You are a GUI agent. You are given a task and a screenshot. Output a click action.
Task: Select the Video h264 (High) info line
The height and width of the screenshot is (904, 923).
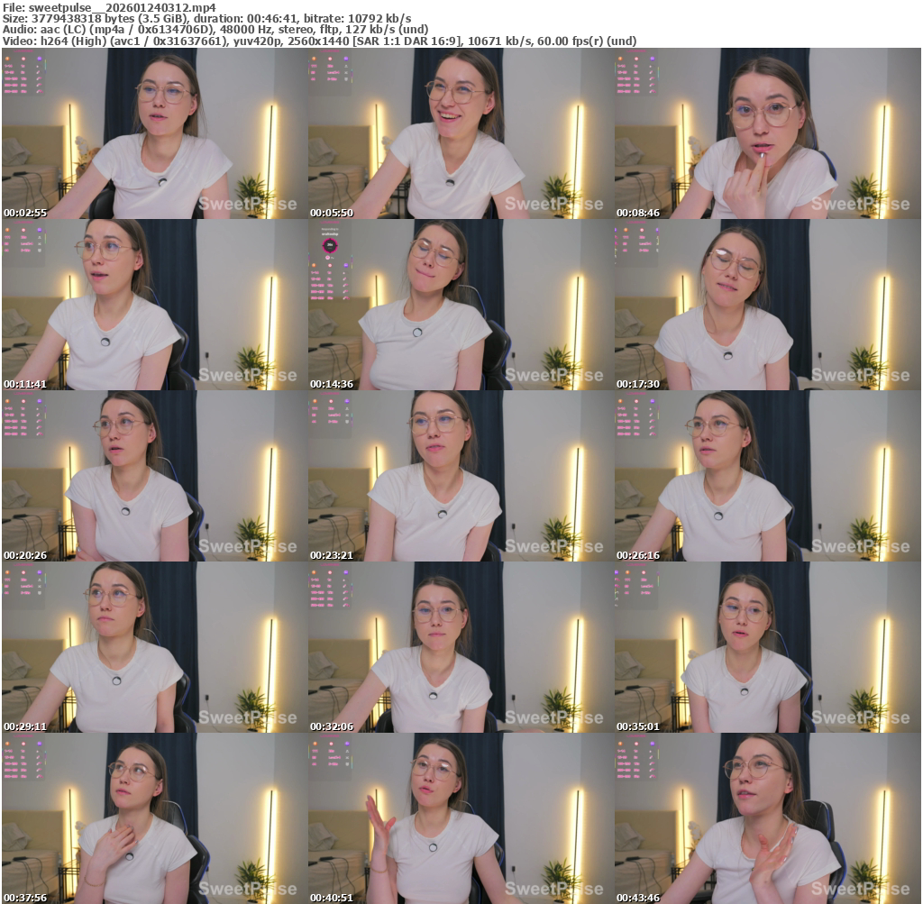coord(320,41)
